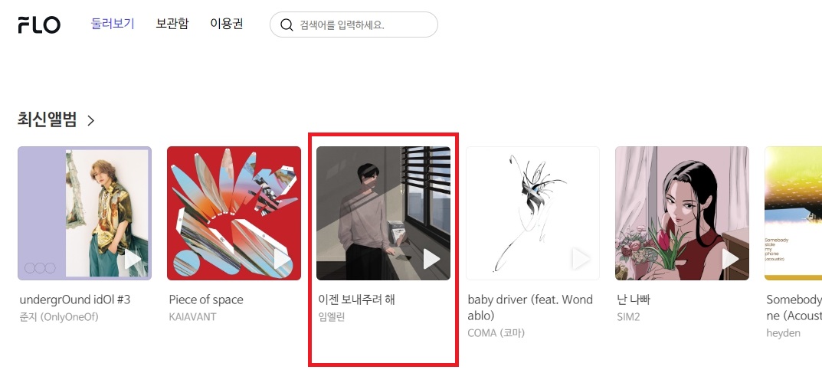Viewport: 822px width, 373px height.
Task: Open the Somebody stole my phone album cover
Action: point(793,213)
